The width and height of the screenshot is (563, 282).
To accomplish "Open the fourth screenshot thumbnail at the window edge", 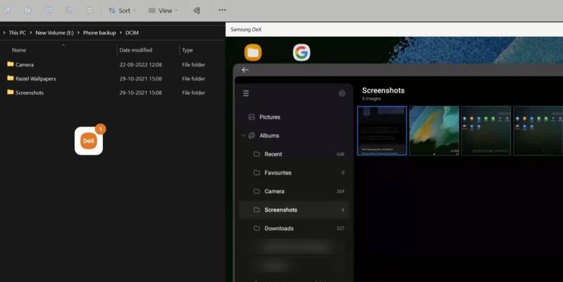I will (x=538, y=131).
